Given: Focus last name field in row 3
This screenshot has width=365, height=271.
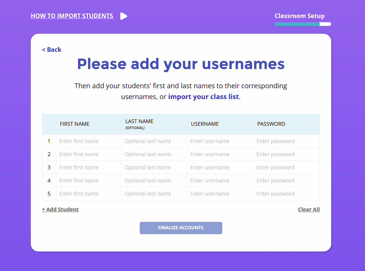Looking at the screenshot, I should [154, 167].
